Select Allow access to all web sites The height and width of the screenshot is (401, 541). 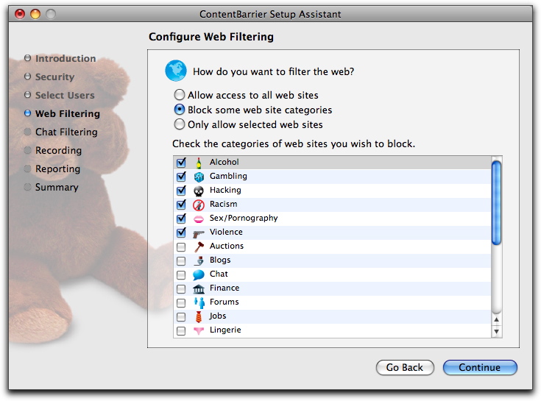pos(180,94)
